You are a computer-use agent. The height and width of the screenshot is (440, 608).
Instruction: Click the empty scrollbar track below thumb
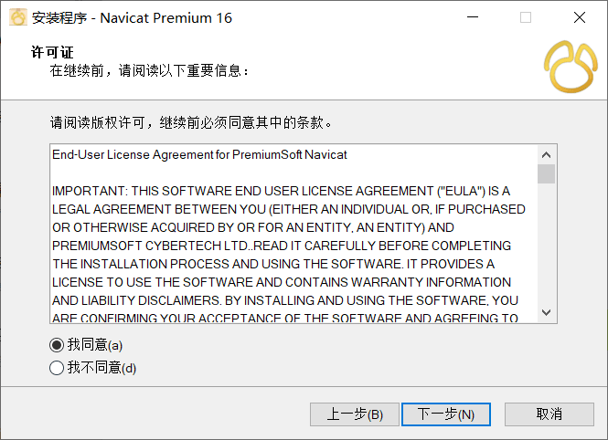(546, 243)
